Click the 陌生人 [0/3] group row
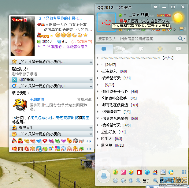The height and width of the screenshot is (188, 189). 142,139
